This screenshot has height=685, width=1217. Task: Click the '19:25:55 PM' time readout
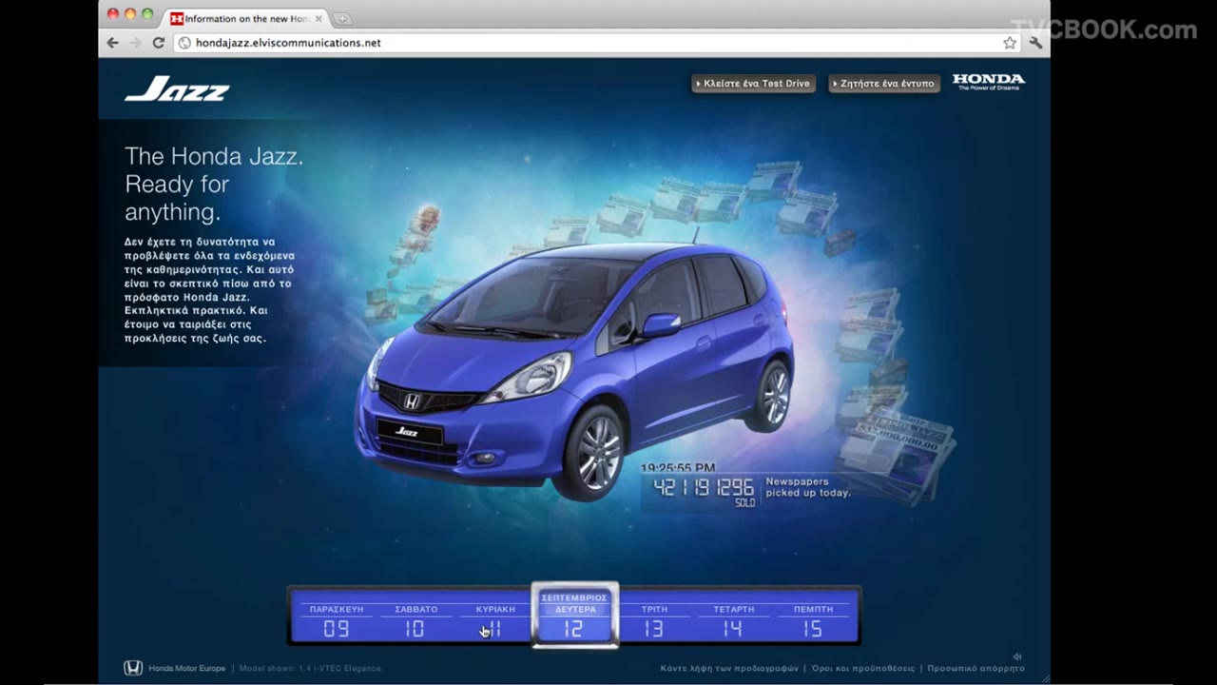coord(677,468)
